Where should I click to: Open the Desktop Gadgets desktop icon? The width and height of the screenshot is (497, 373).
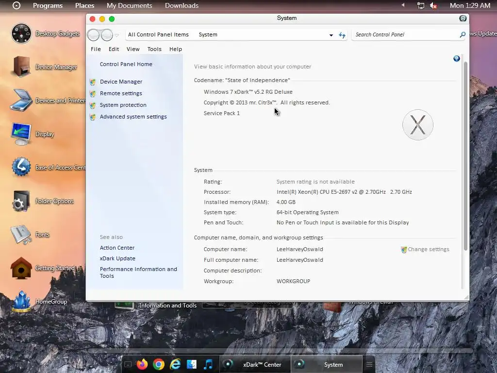pyautogui.click(x=21, y=34)
